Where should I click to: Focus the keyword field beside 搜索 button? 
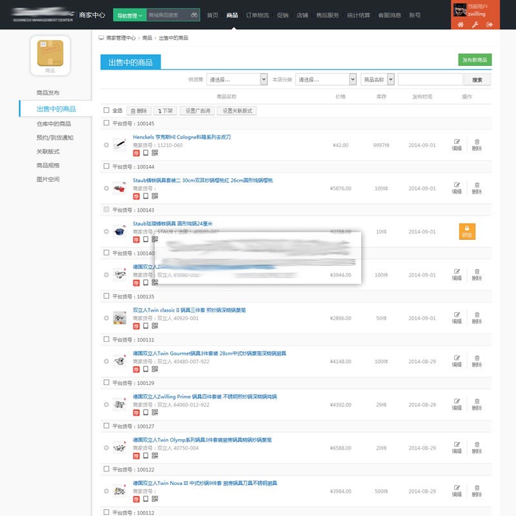pos(430,79)
